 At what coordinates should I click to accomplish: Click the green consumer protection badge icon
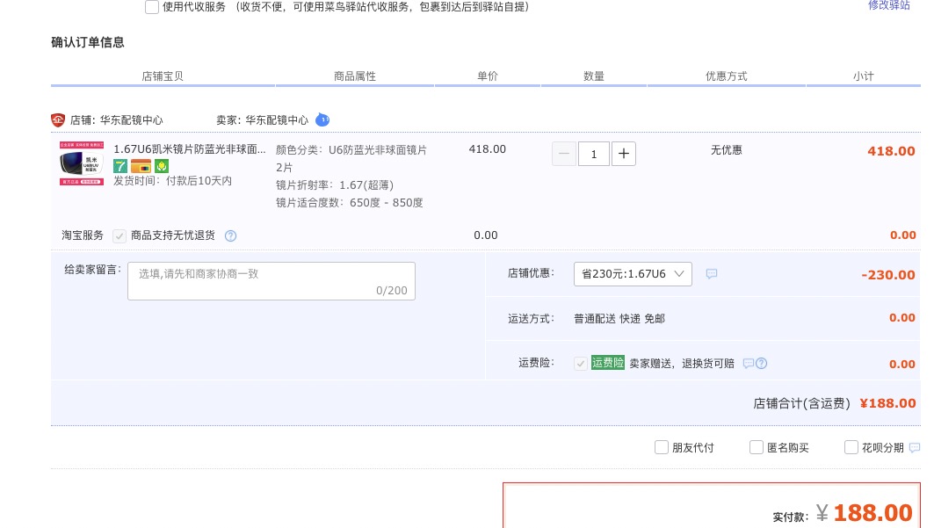[162, 166]
